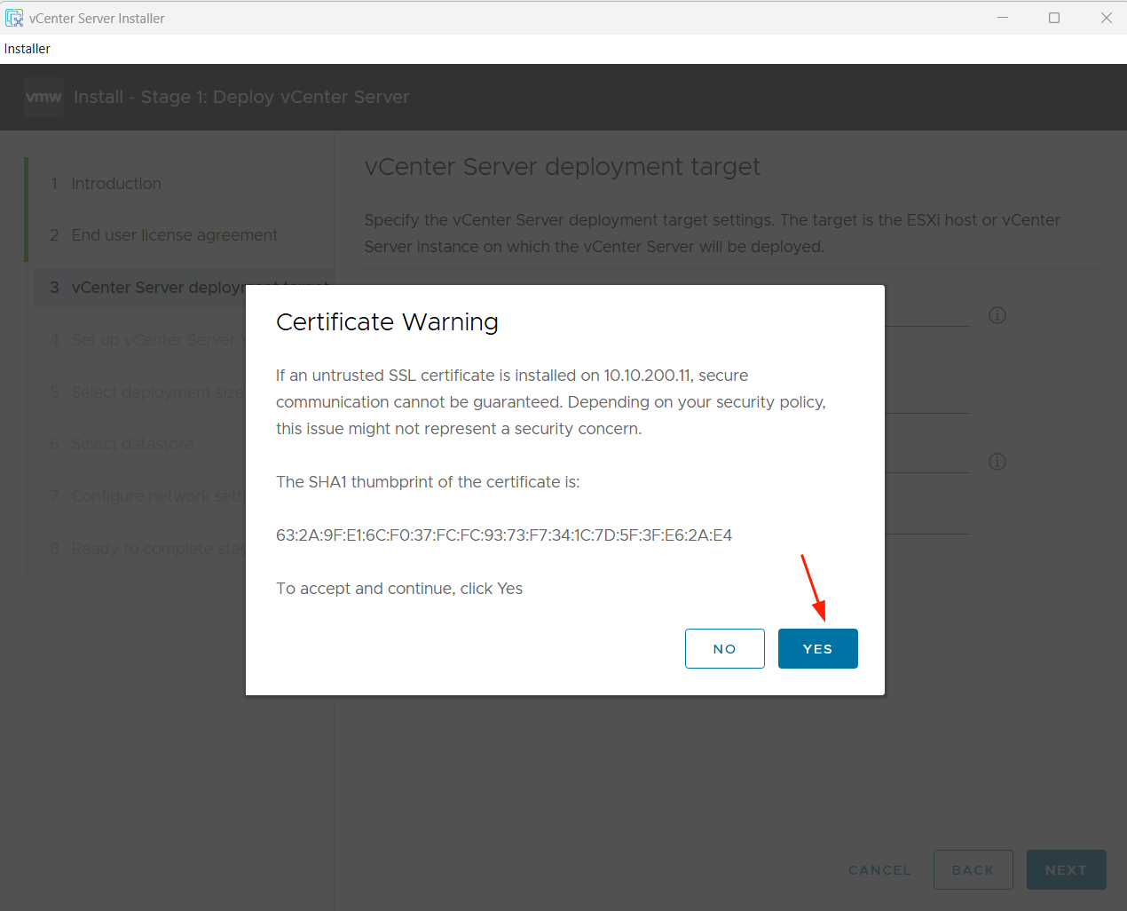Select step 8 Ready to complete stage

(x=147, y=549)
